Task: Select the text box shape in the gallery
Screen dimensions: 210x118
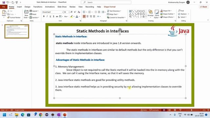Action: point(130,11)
